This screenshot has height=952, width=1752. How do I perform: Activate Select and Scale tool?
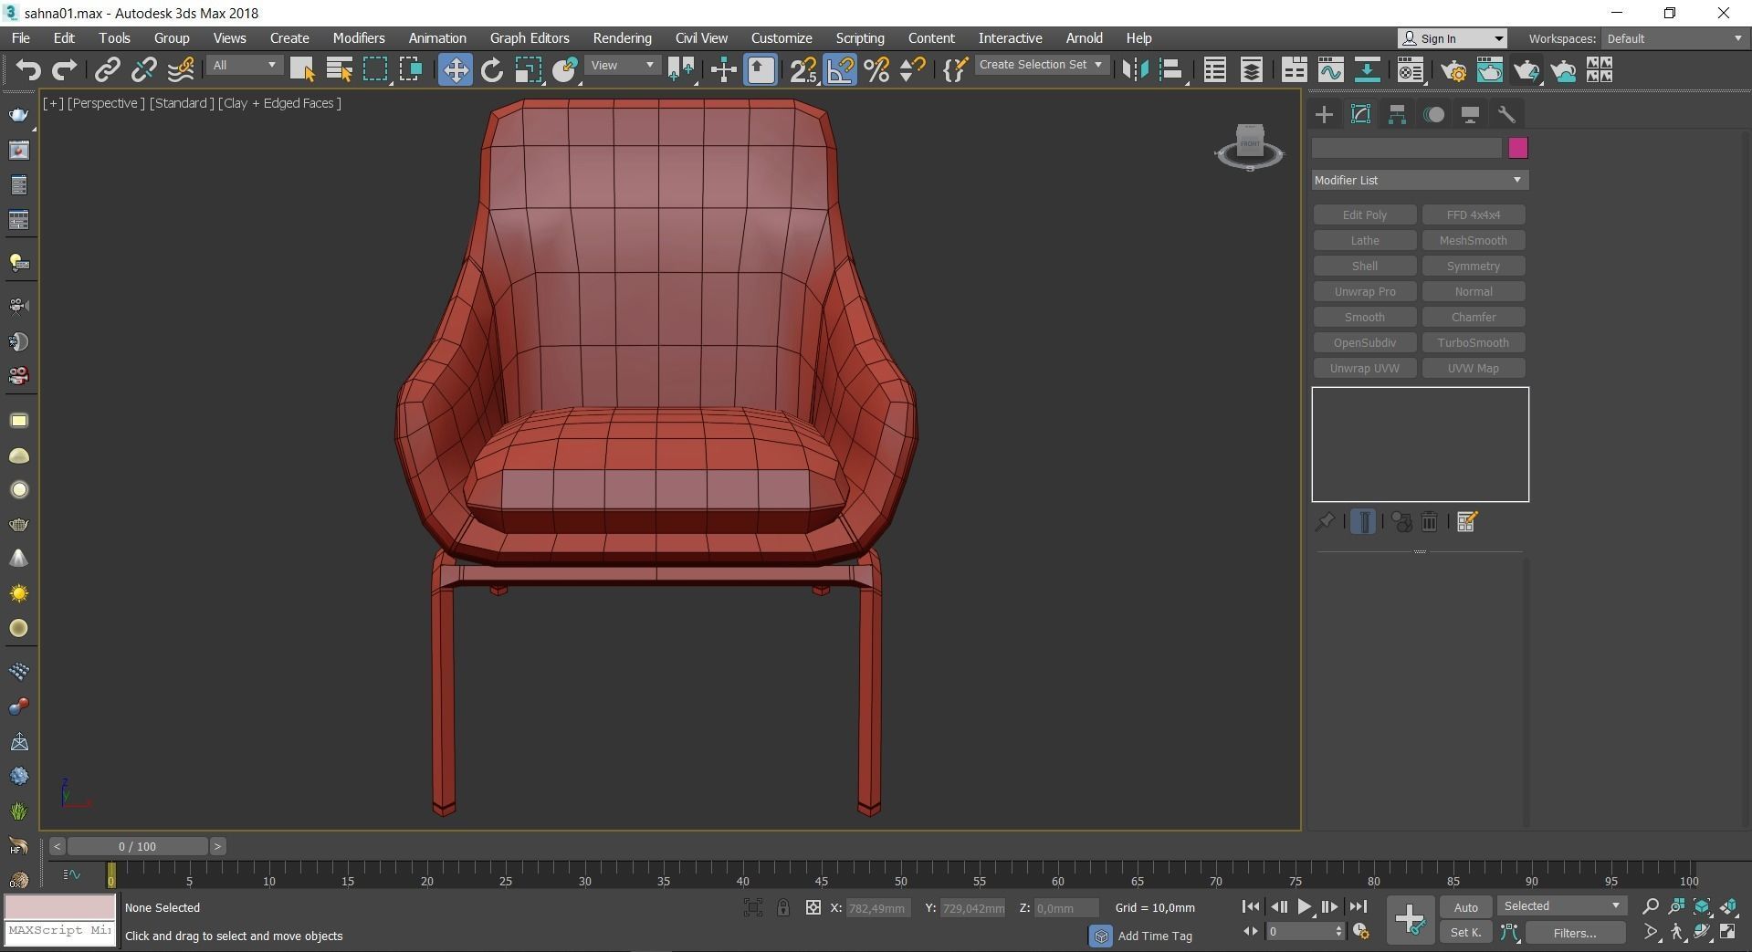tap(529, 70)
